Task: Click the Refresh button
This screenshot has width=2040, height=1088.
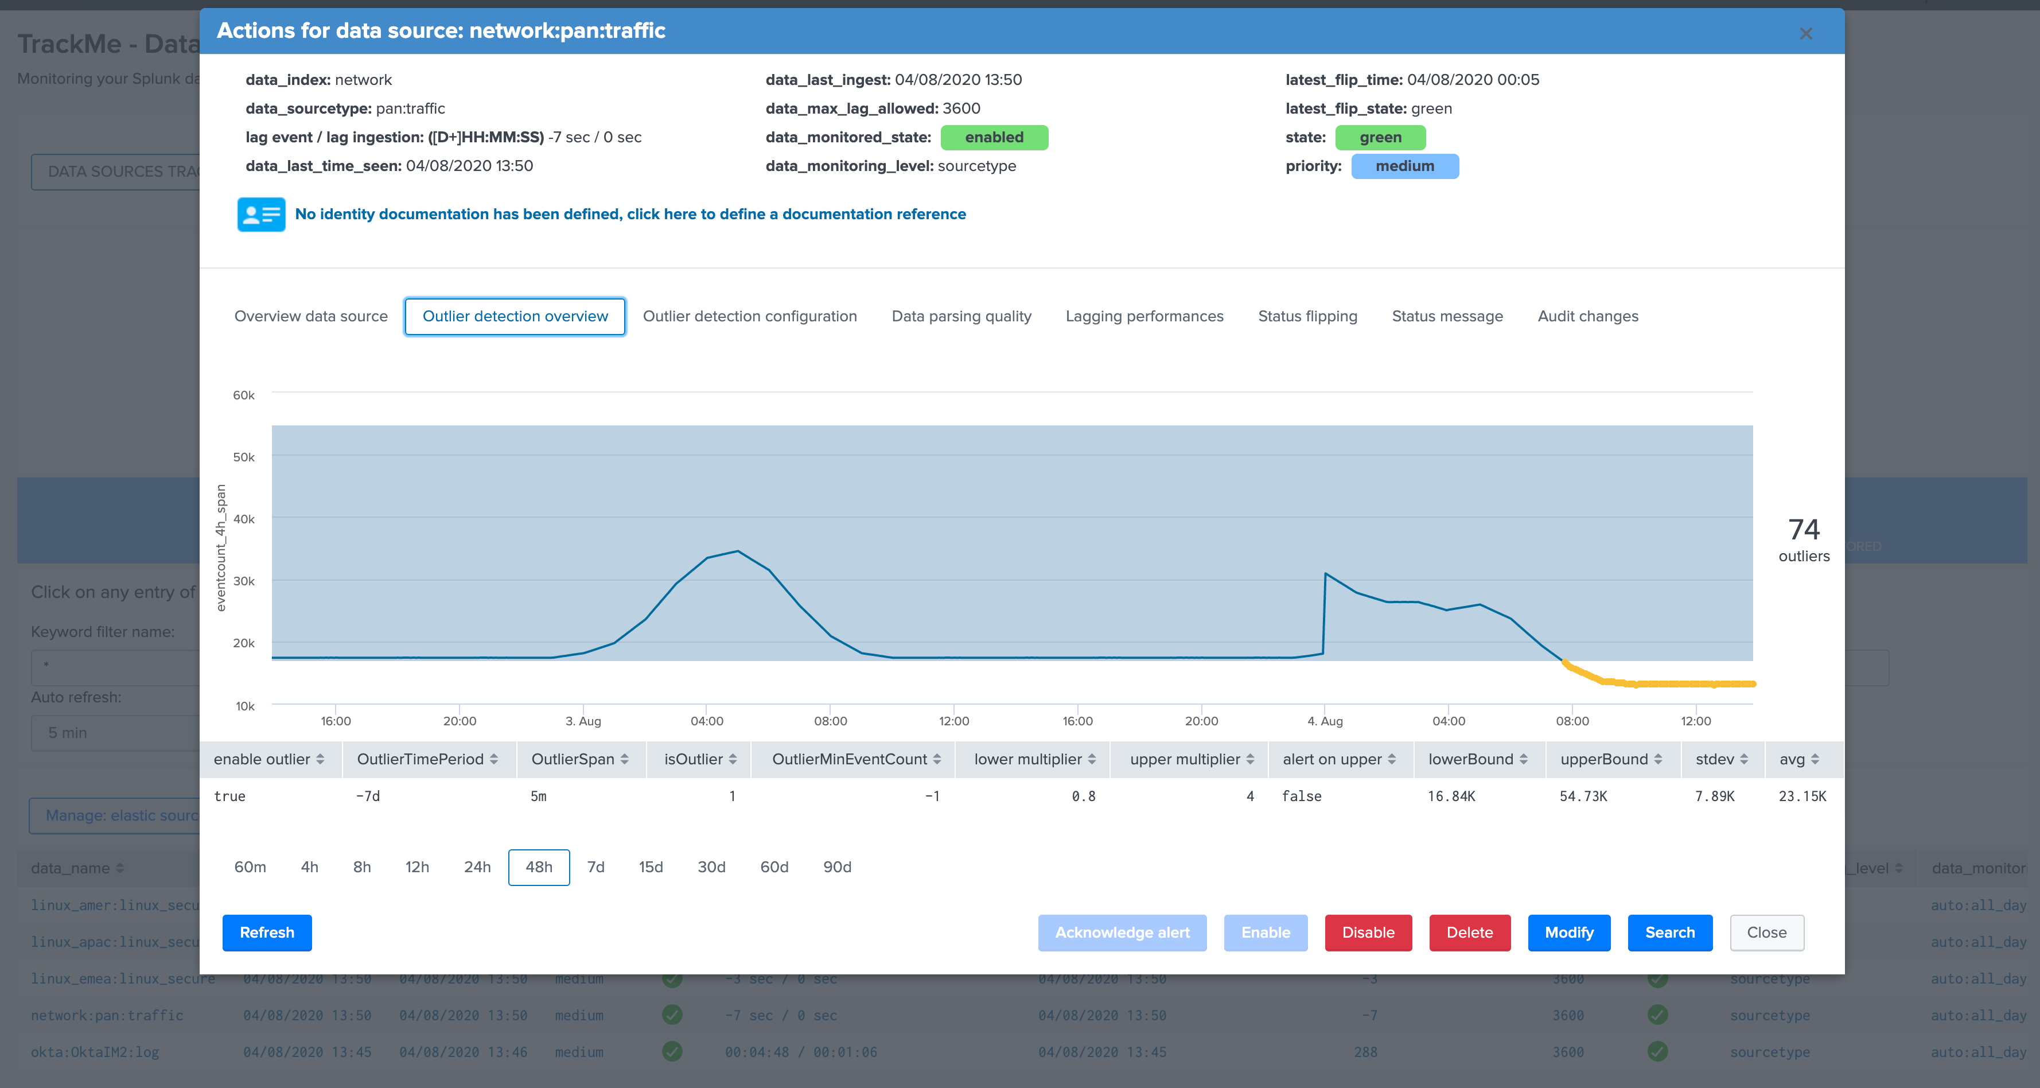Action: coord(267,932)
